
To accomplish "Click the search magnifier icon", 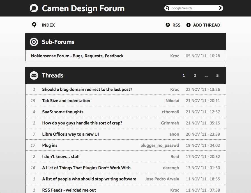I will click(168, 8).
